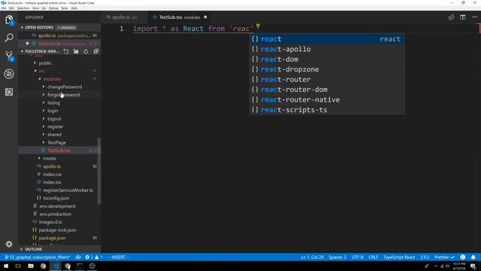The image size is (481, 271).
Task: Expand the forgotPassword folder
Action: [63, 95]
